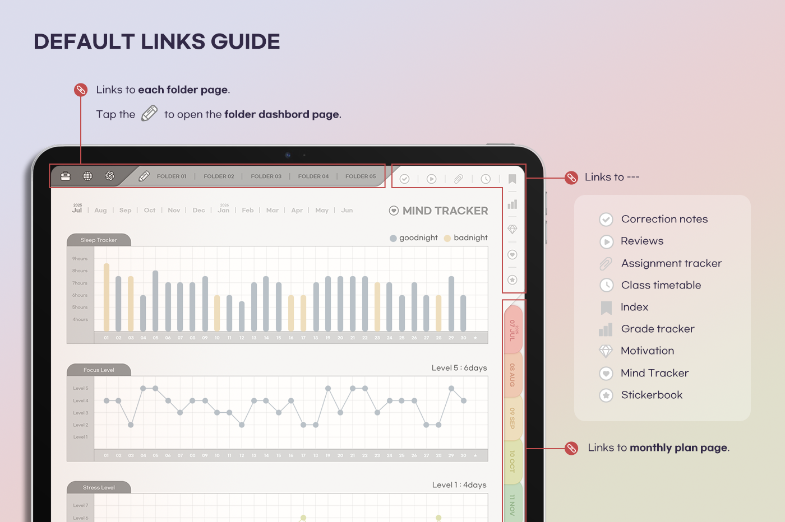Go to the Dec month link

(x=198, y=211)
